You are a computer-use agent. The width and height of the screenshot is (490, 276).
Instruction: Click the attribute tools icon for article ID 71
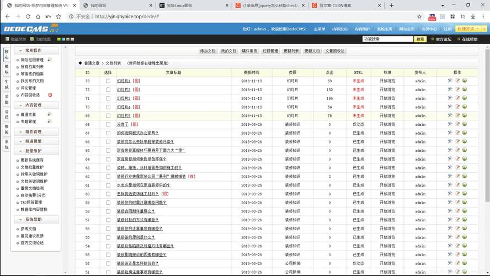(x=450, y=98)
